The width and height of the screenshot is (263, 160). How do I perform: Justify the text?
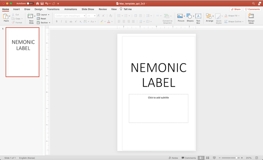coord(133,21)
